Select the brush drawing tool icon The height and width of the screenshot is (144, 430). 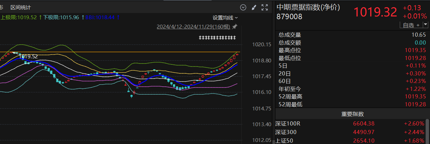point(254,7)
